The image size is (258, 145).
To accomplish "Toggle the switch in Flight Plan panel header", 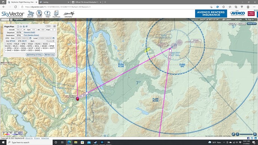I will [x=48, y=26].
